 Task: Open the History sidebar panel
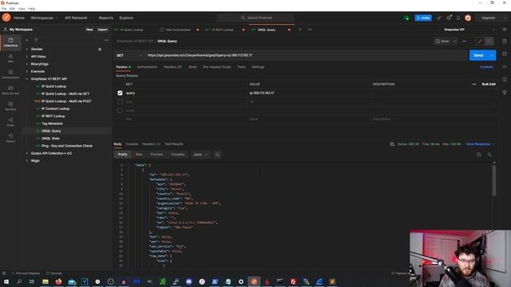[x=10, y=138]
